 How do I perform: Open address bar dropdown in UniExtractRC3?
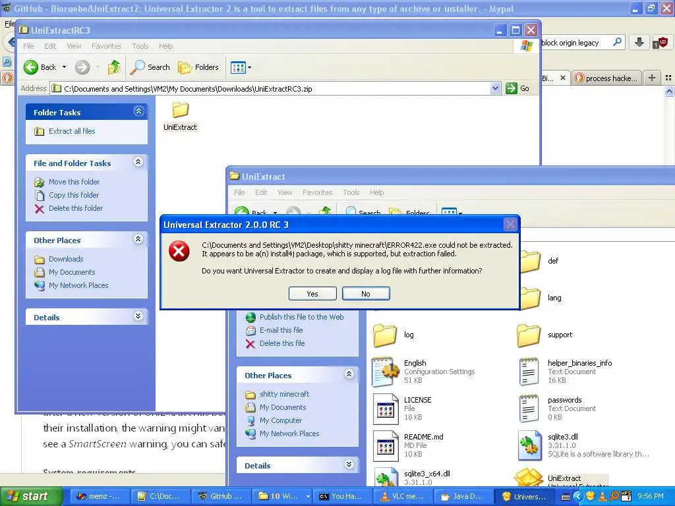point(495,89)
